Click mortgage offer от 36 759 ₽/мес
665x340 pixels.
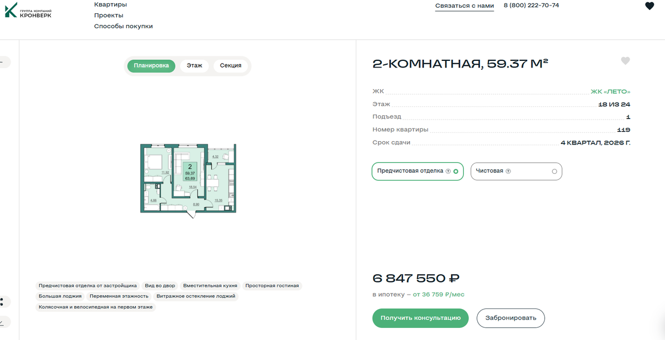(x=439, y=295)
